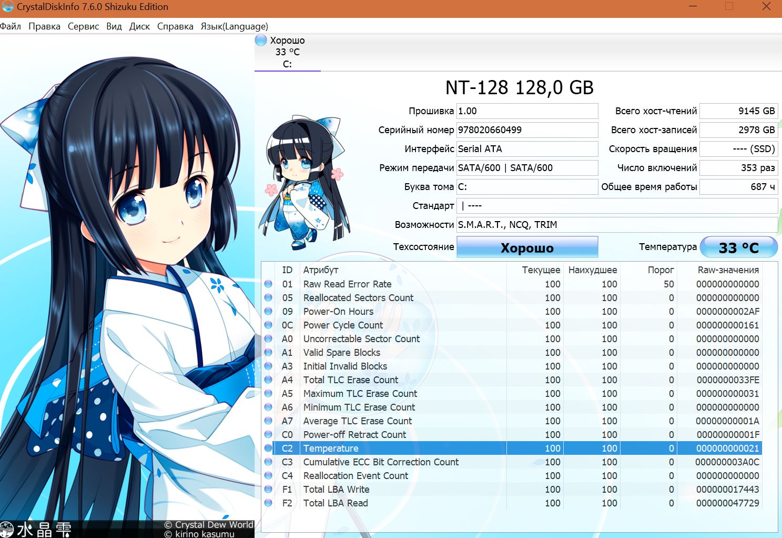The image size is (782, 538).
Task: Click the CrystalDiskInfo app icon in title bar
Action: tap(7, 6)
